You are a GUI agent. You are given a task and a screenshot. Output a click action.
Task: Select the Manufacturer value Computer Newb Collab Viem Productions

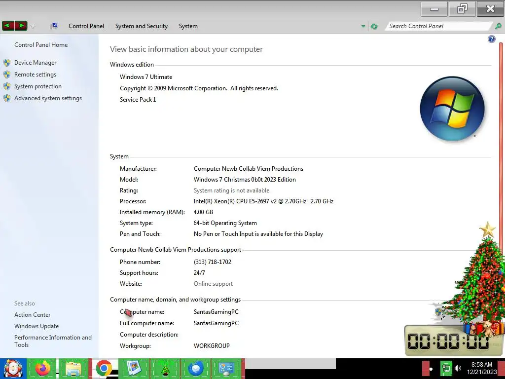(x=249, y=169)
